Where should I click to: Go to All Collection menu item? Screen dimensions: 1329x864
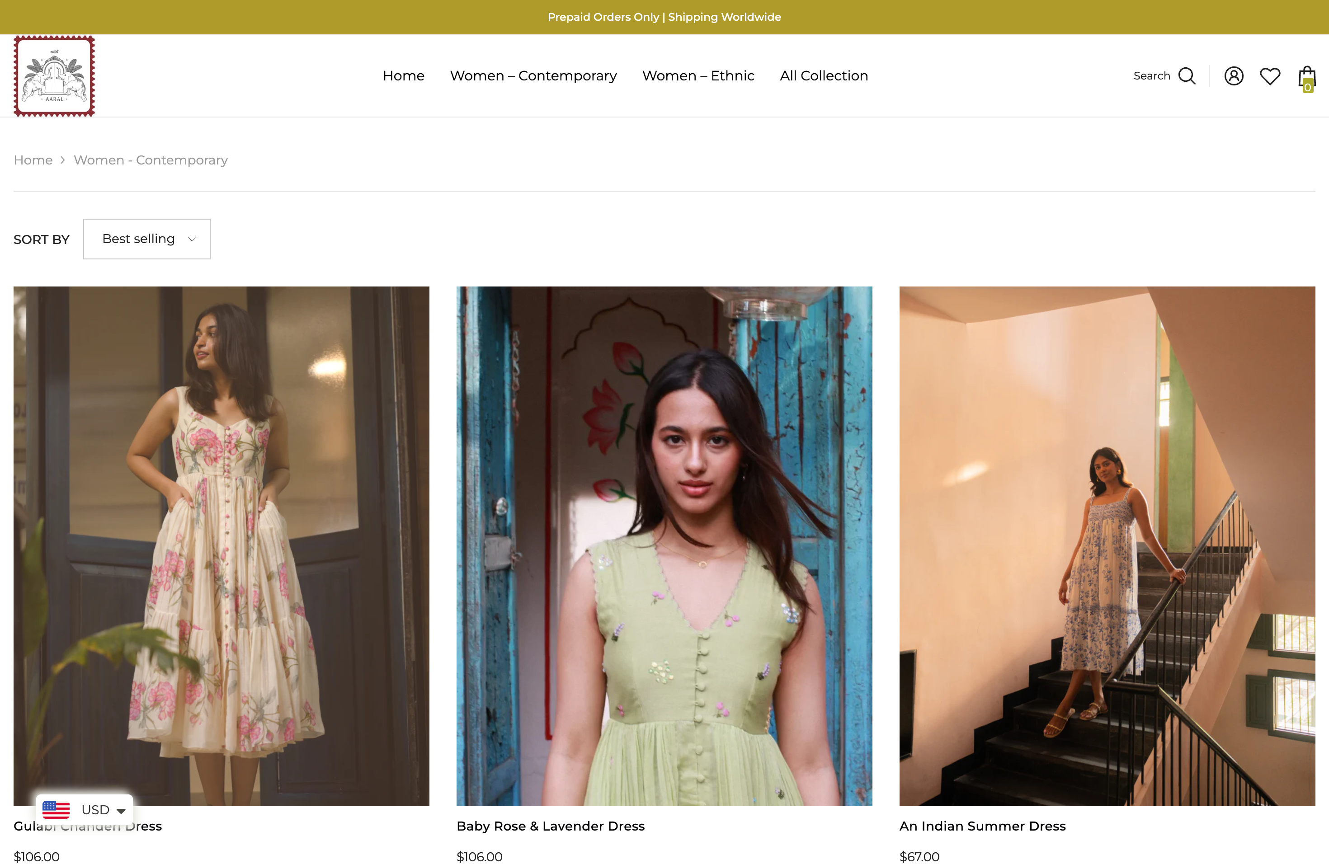[x=824, y=76]
